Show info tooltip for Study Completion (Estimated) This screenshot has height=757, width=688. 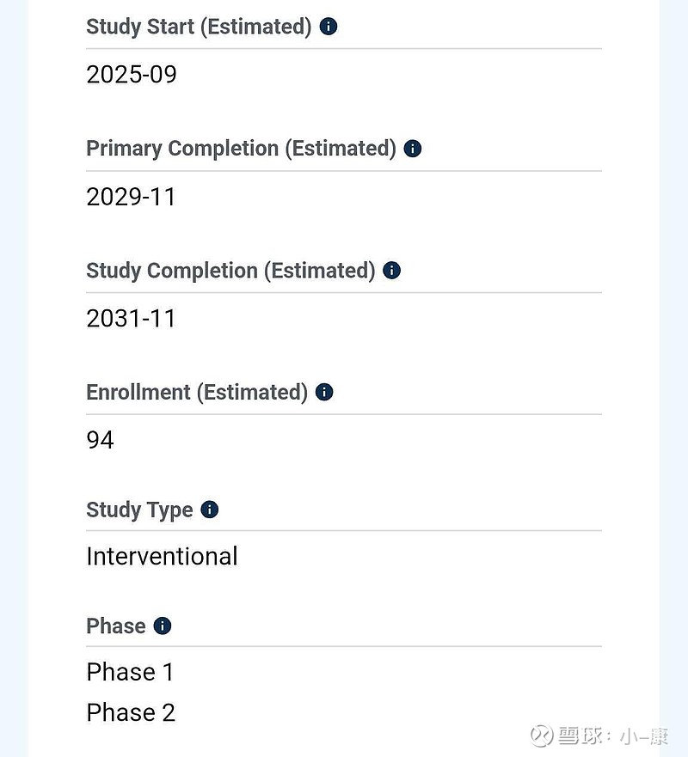(x=392, y=271)
